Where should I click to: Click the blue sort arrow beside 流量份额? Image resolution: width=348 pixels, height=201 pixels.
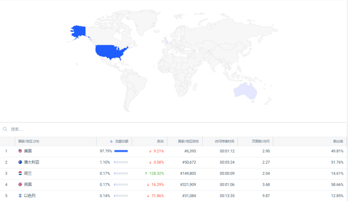(x=111, y=141)
